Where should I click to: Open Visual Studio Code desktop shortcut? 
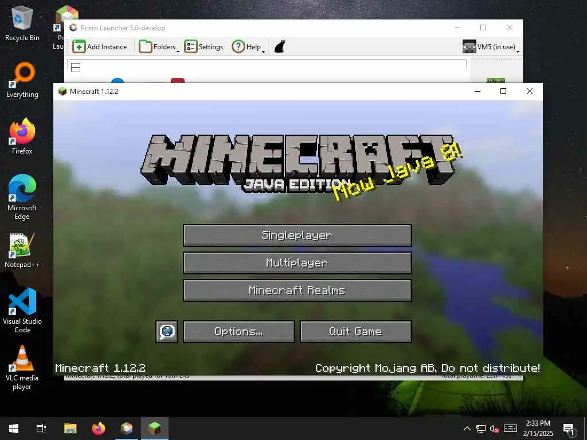pos(22,311)
